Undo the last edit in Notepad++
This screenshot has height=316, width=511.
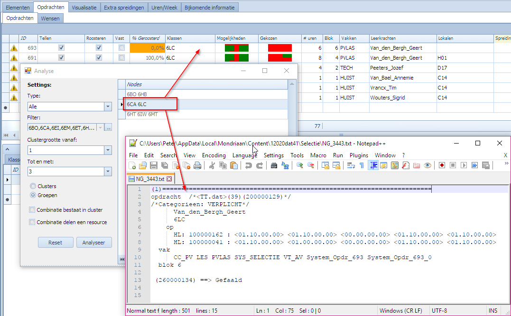248,166
